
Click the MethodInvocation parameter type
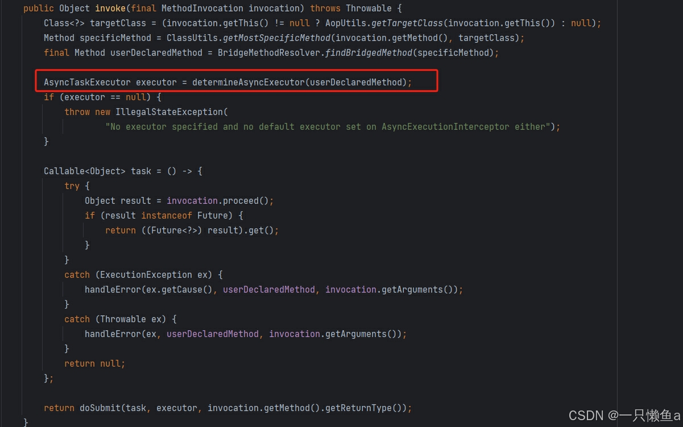pos(202,8)
